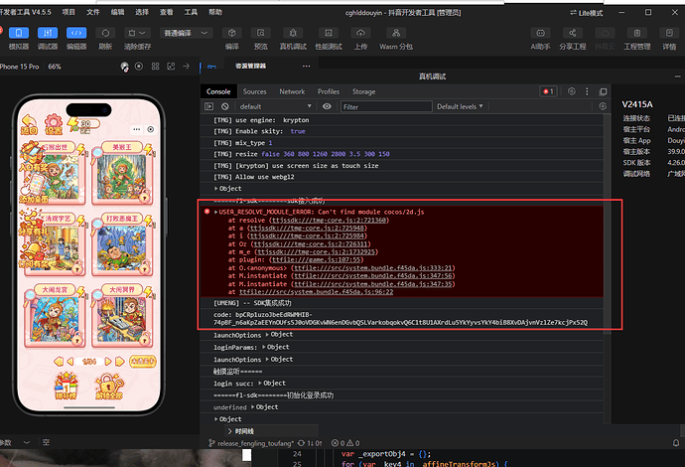Switch to the Storage tab
Image resolution: width=685 pixels, height=467 pixels.
pos(364,91)
